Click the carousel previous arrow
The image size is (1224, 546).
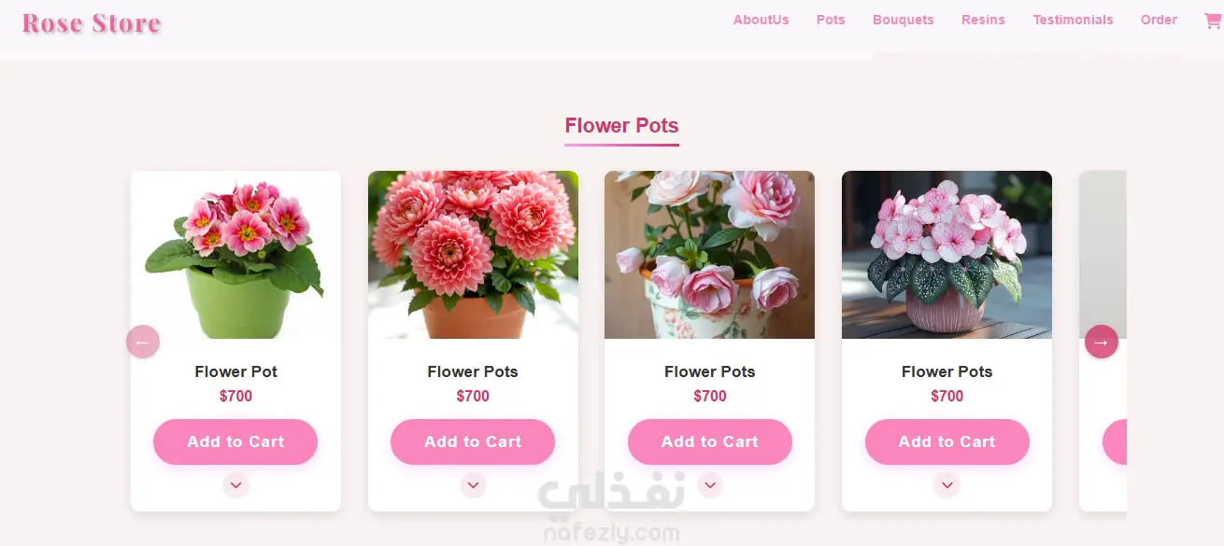(143, 342)
